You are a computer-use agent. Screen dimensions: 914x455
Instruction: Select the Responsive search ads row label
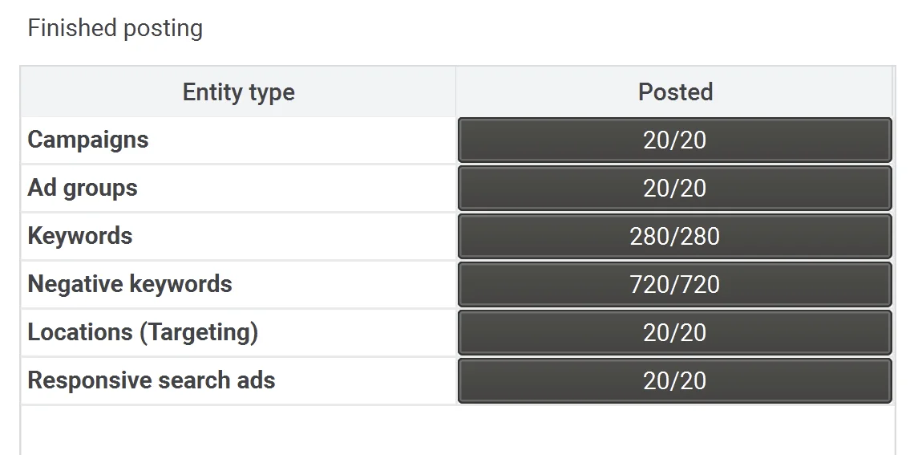click(151, 380)
